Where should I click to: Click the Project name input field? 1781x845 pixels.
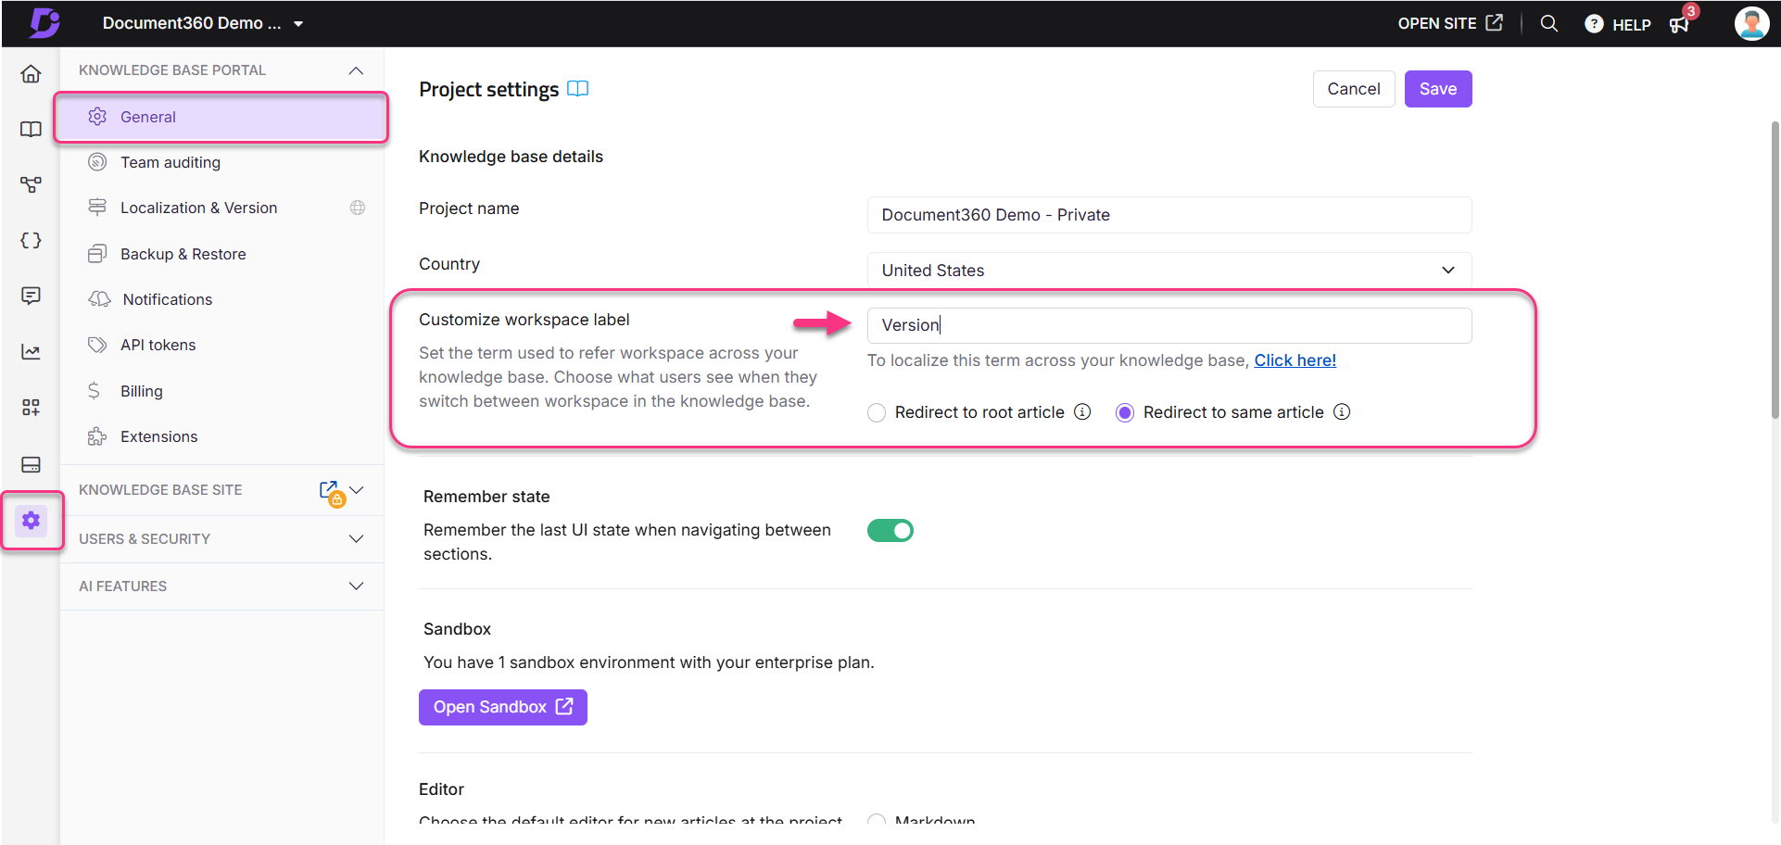pyautogui.click(x=1169, y=215)
